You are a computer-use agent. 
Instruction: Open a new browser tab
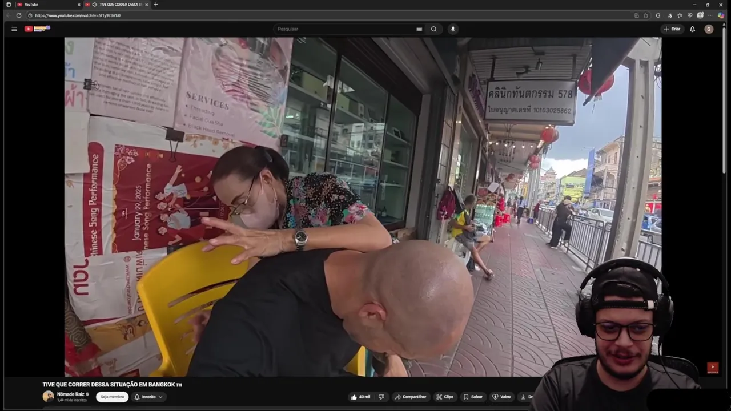pyautogui.click(x=156, y=5)
